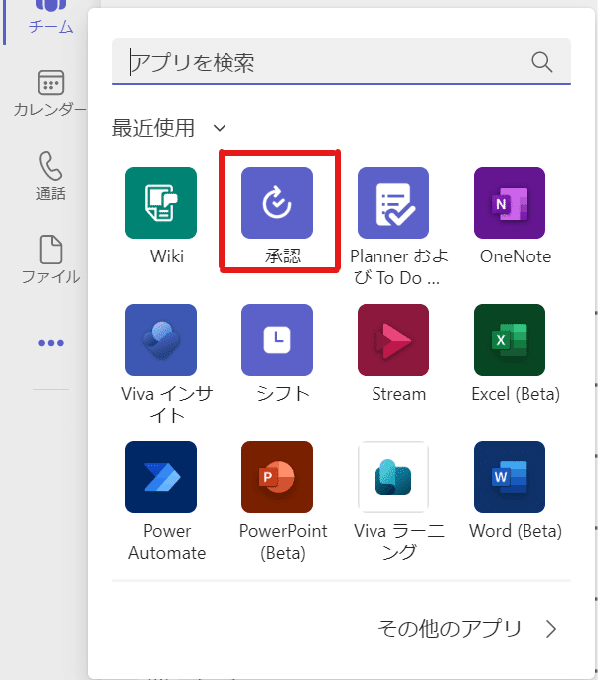Open Viva インサイト app
This screenshot has height=680, width=599.
pos(161,340)
